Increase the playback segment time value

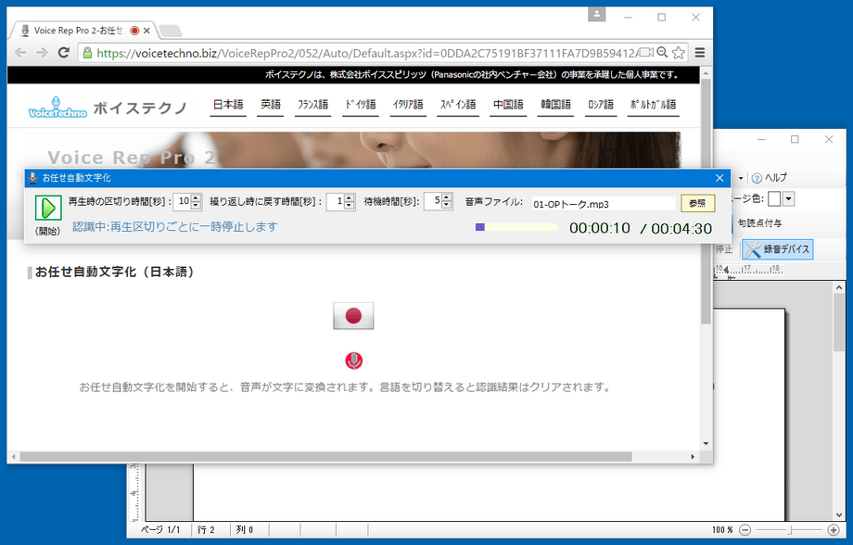pyautogui.click(x=197, y=198)
